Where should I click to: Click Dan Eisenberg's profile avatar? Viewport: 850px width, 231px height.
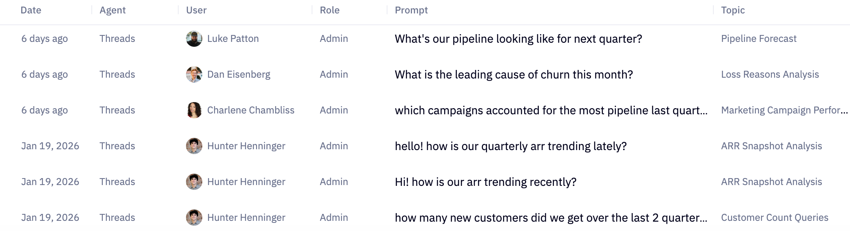click(194, 74)
